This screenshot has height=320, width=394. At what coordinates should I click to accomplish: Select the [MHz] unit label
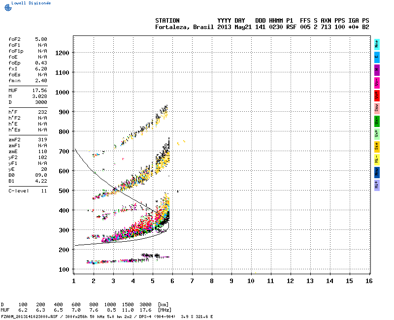164,310
